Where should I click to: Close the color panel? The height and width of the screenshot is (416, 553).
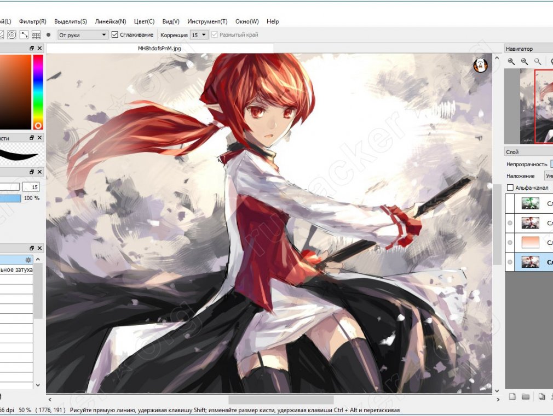click(39, 48)
